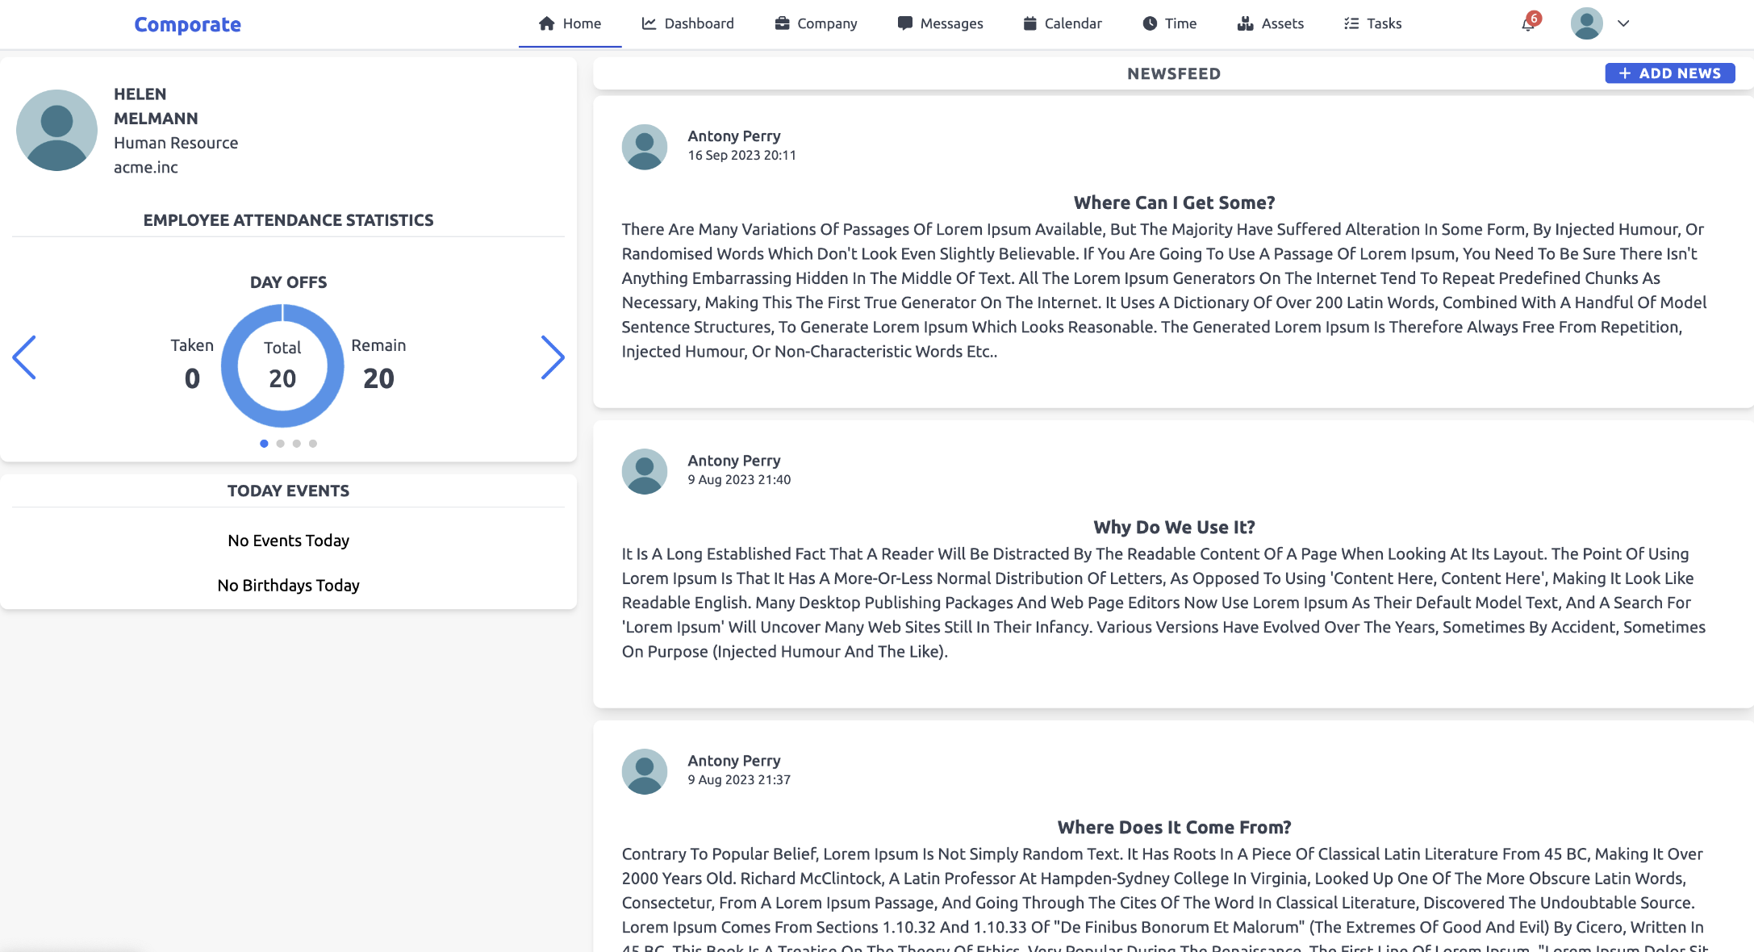The width and height of the screenshot is (1754, 952).
Task: Select the first carousel indicator dot
Action: (x=264, y=443)
